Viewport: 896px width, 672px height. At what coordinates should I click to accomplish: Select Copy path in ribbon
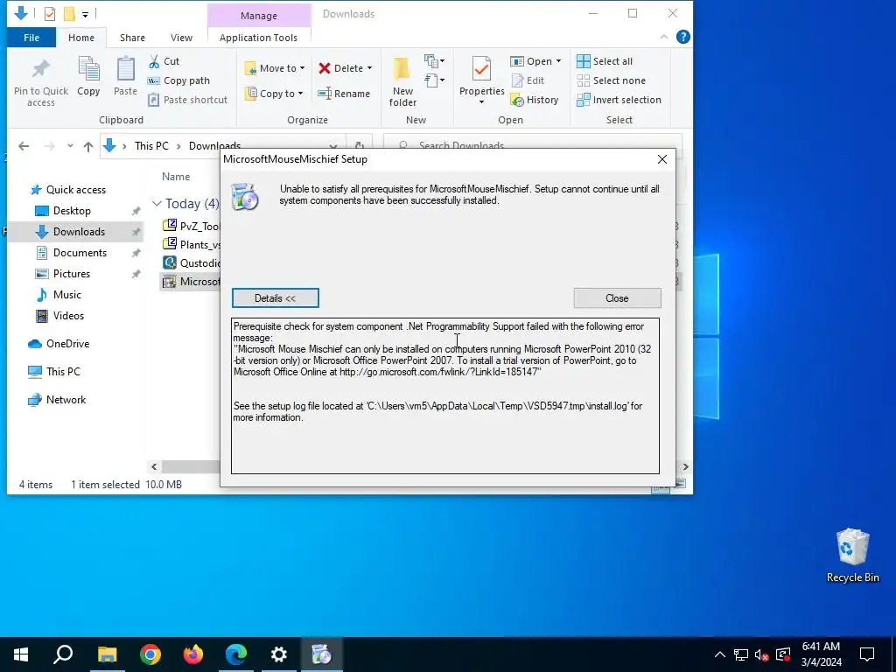pos(178,80)
